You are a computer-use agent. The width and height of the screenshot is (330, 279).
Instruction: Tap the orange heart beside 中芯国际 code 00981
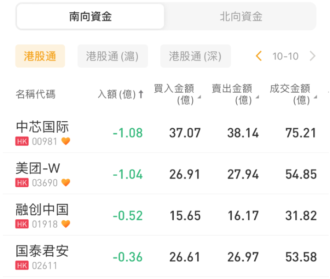click(66, 141)
